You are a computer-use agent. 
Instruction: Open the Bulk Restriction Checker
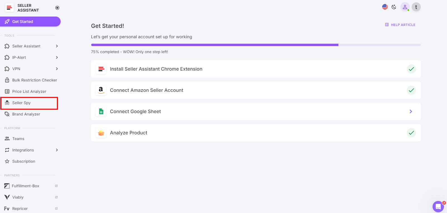tap(34, 80)
